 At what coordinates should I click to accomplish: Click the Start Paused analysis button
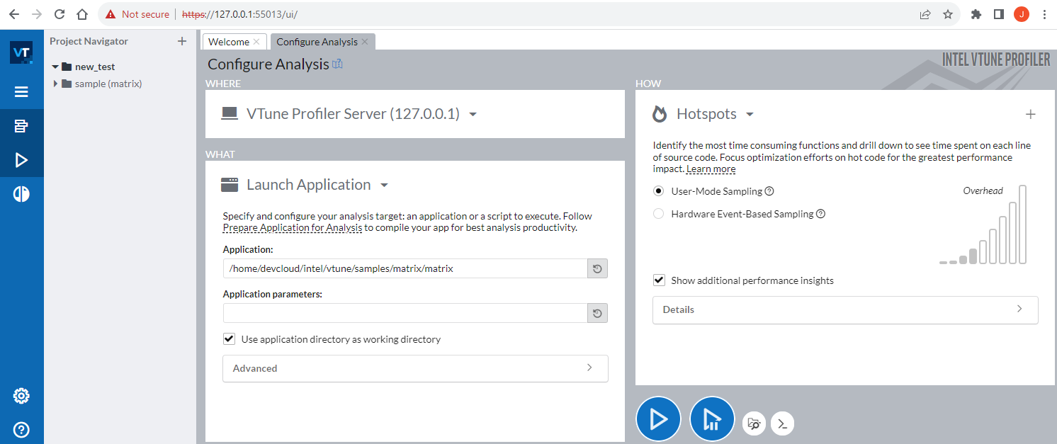tap(712, 419)
